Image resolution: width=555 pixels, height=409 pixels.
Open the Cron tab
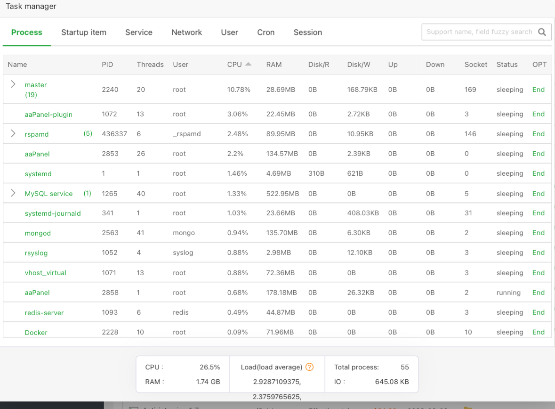(266, 32)
